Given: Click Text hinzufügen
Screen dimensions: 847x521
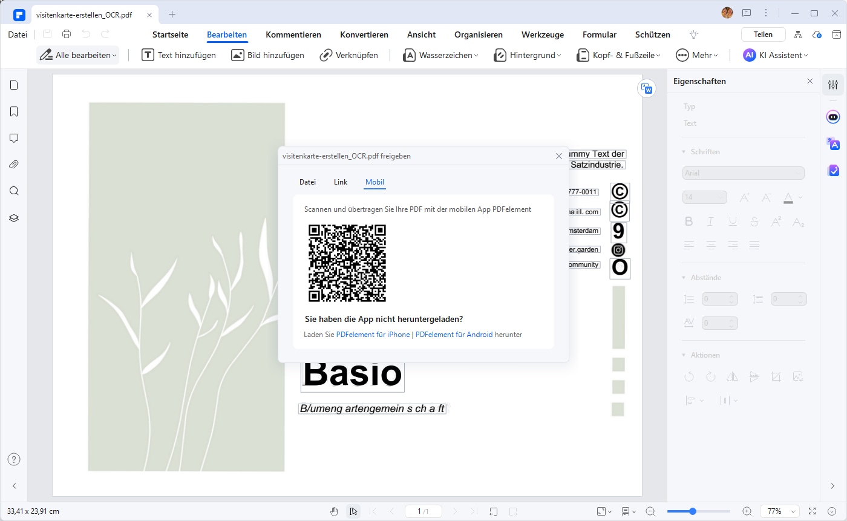Looking at the screenshot, I should click(x=179, y=55).
